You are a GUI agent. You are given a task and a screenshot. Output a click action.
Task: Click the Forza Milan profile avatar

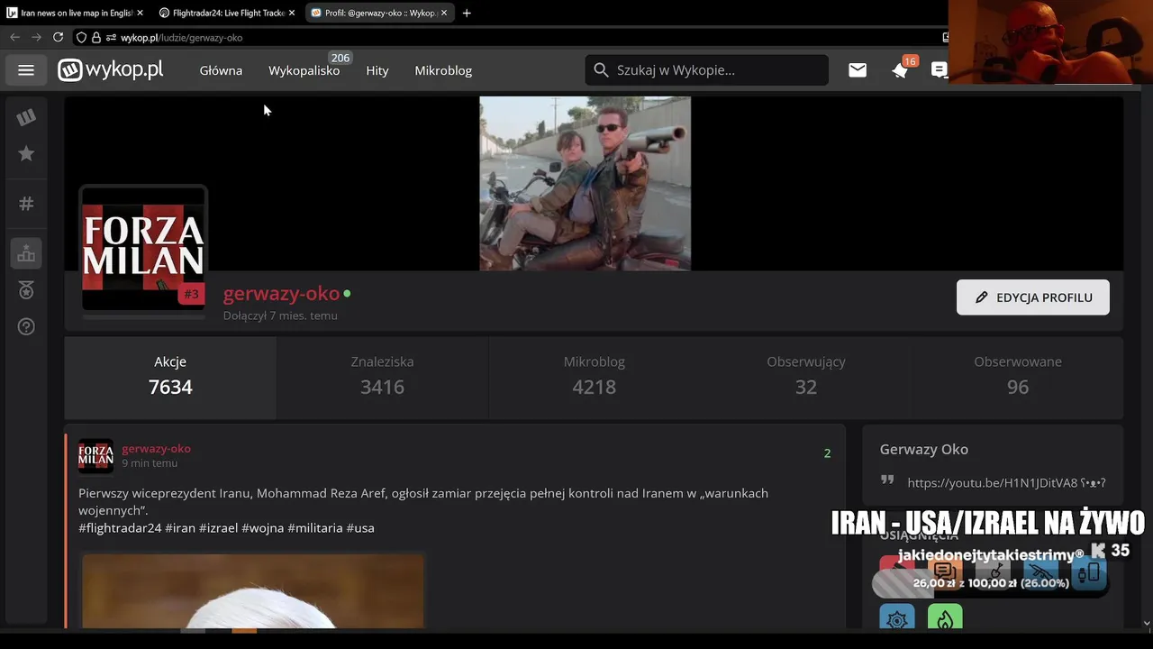tap(144, 249)
